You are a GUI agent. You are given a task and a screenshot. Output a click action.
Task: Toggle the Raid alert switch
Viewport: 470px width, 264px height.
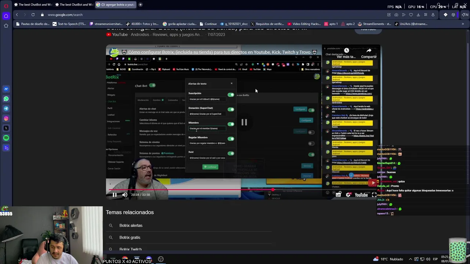(231, 153)
